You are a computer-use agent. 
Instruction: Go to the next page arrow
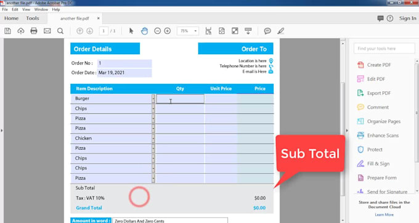click(x=90, y=31)
